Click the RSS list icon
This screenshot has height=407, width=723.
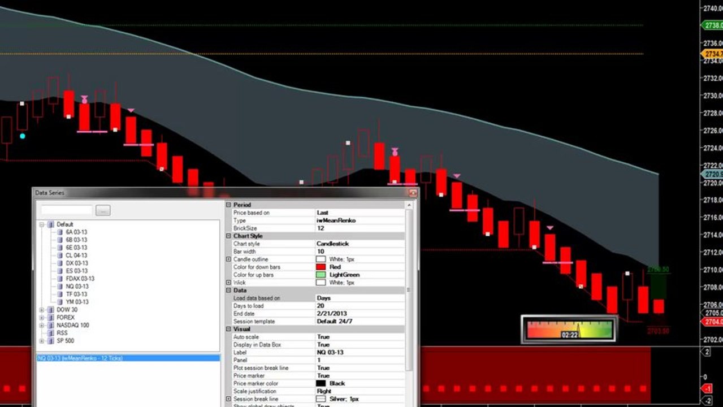click(x=51, y=333)
